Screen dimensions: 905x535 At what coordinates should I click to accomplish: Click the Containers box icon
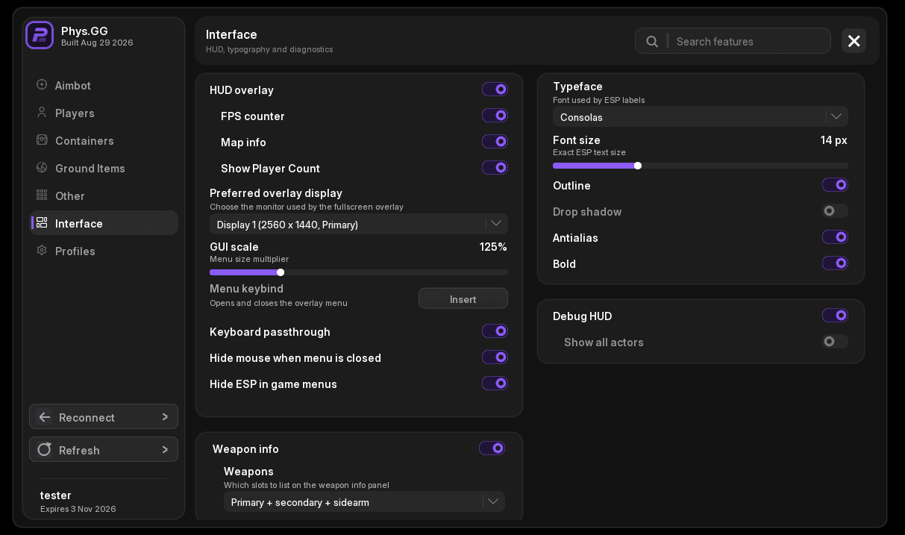[42, 140]
